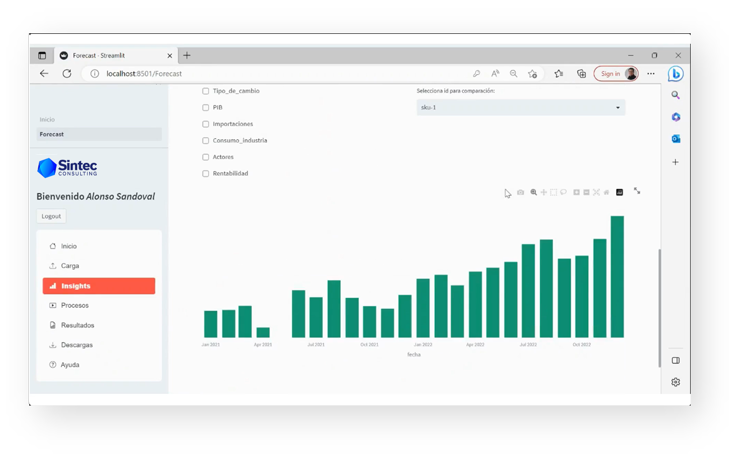This screenshot has width=729, height=454.
Task: Click the chart zoom out minus icon
Action: (x=586, y=192)
